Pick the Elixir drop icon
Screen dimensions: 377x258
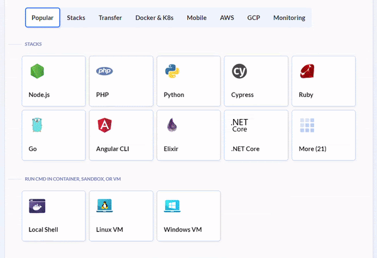tap(172, 125)
